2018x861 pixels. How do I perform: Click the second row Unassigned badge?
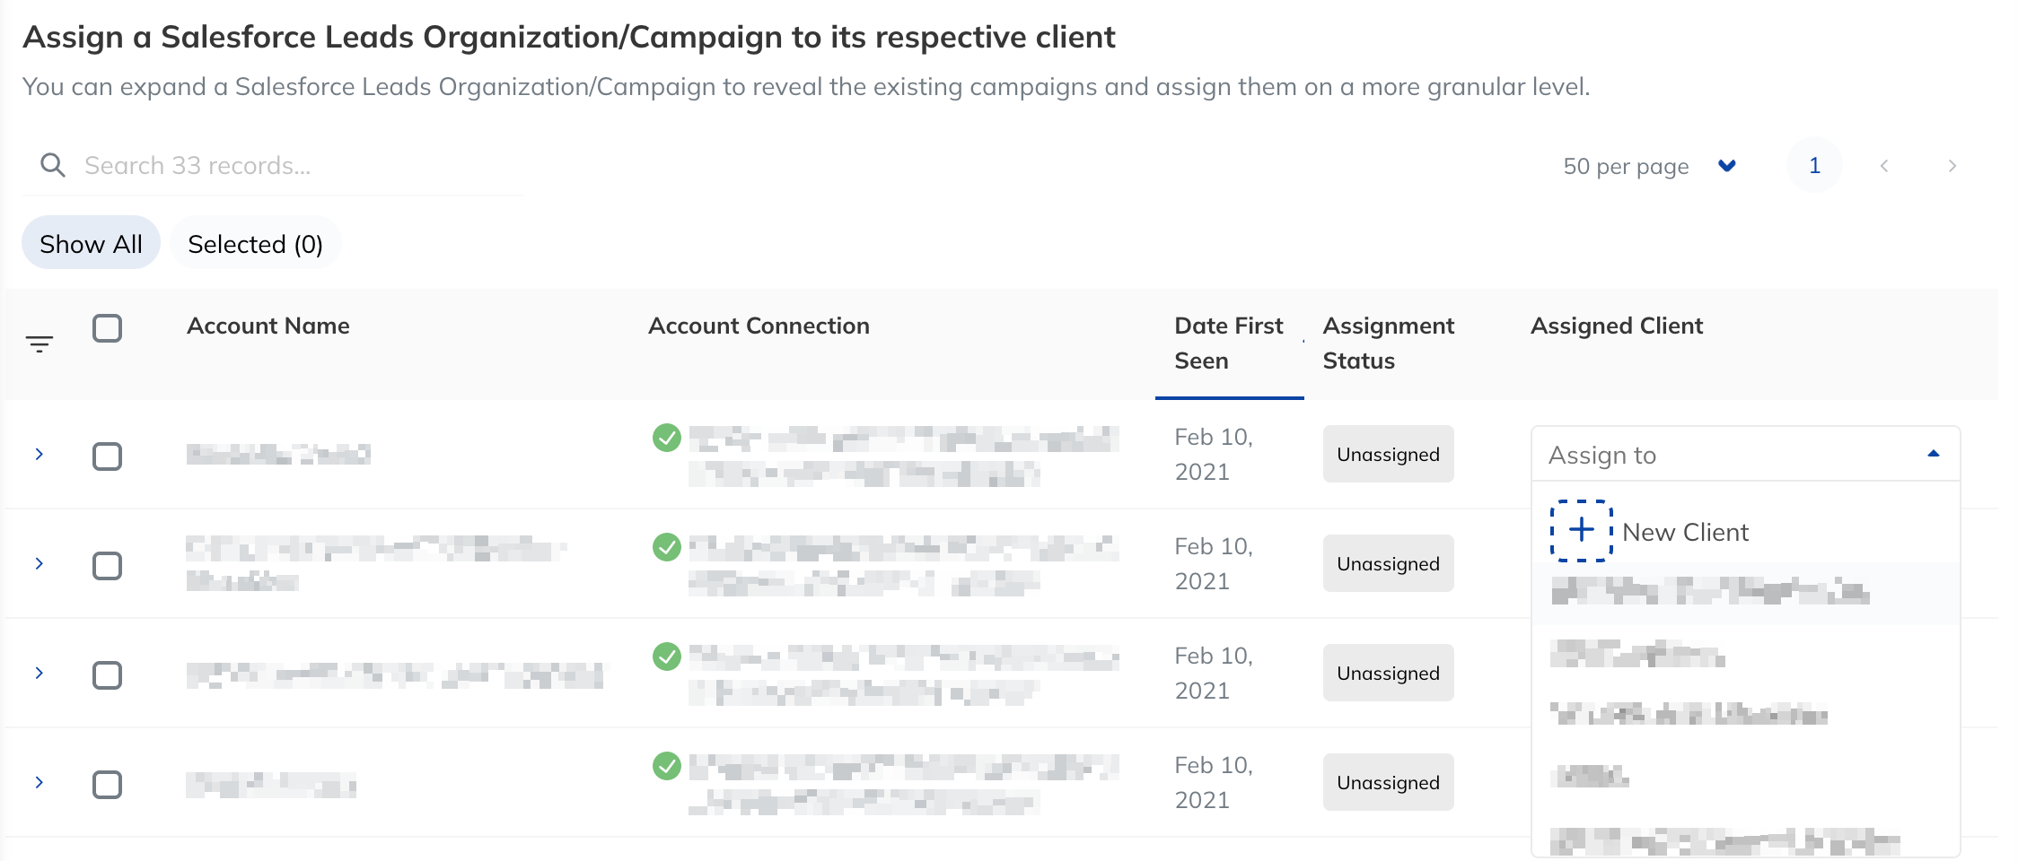click(1388, 563)
